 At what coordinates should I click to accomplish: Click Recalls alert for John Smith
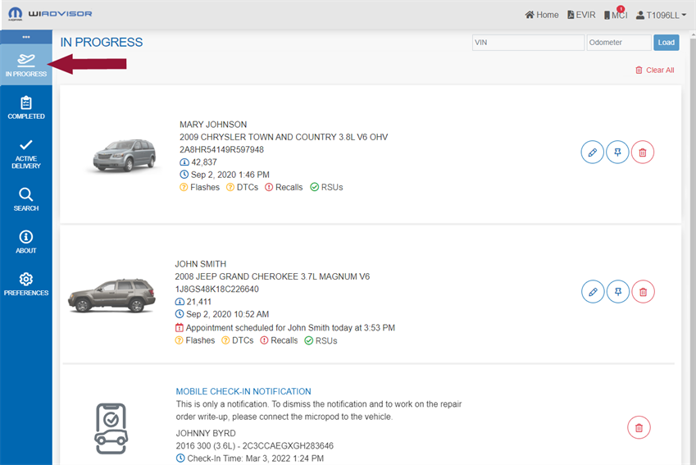coord(279,340)
